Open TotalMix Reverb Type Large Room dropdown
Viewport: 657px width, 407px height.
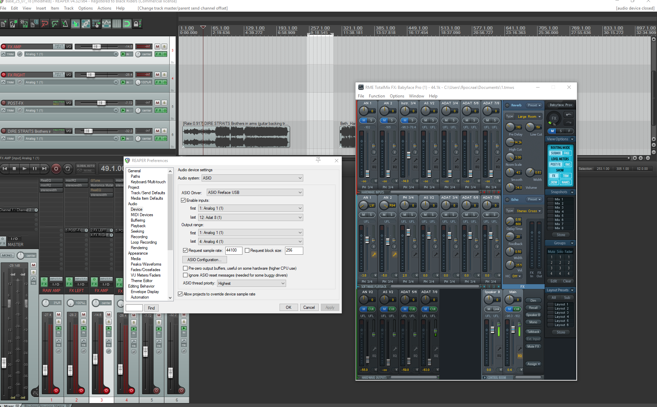[x=529, y=117]
